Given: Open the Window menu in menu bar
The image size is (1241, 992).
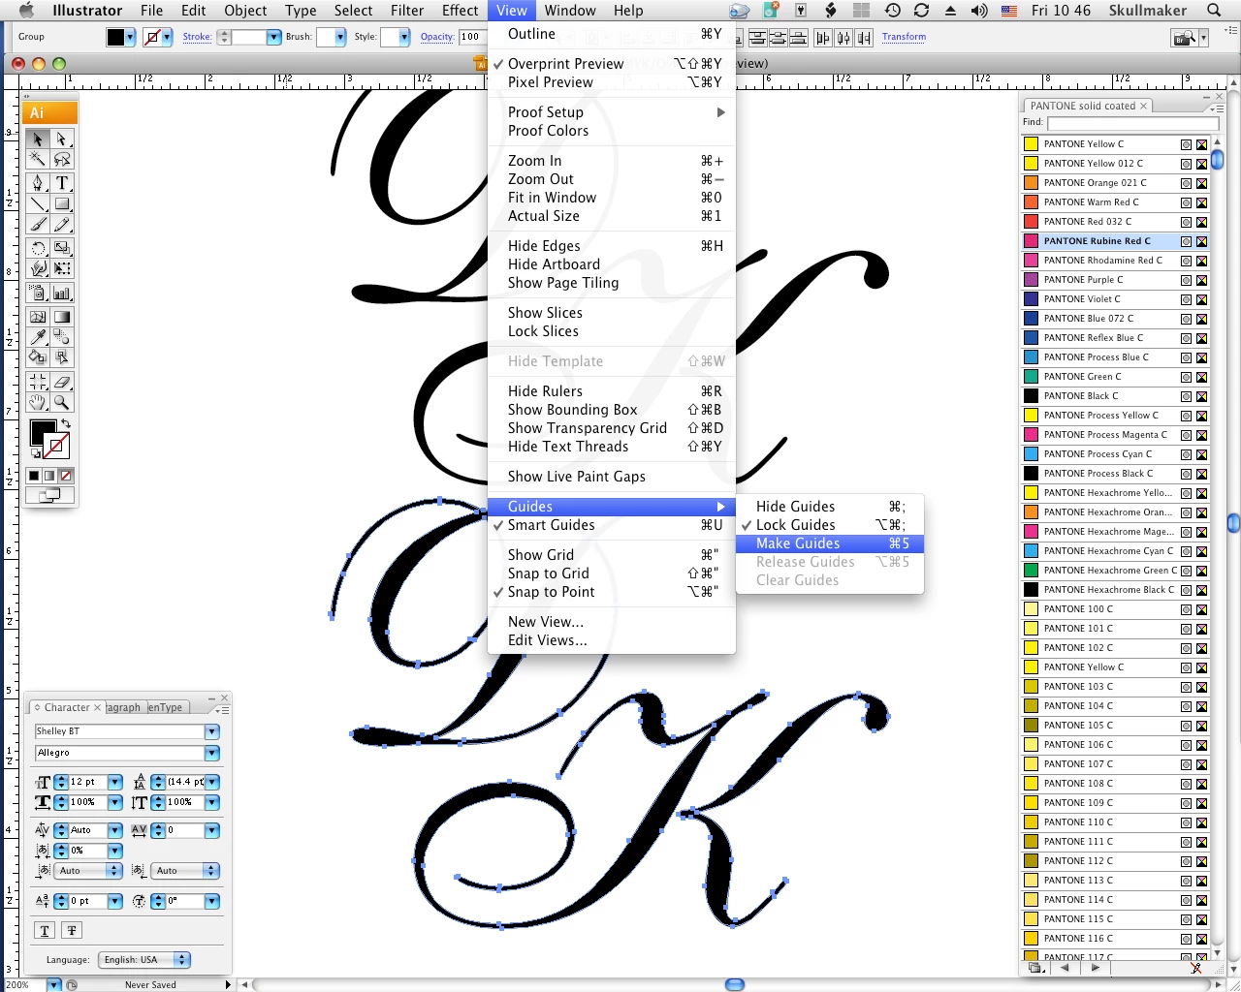Looking at the screenshot, I should (570, 11).
